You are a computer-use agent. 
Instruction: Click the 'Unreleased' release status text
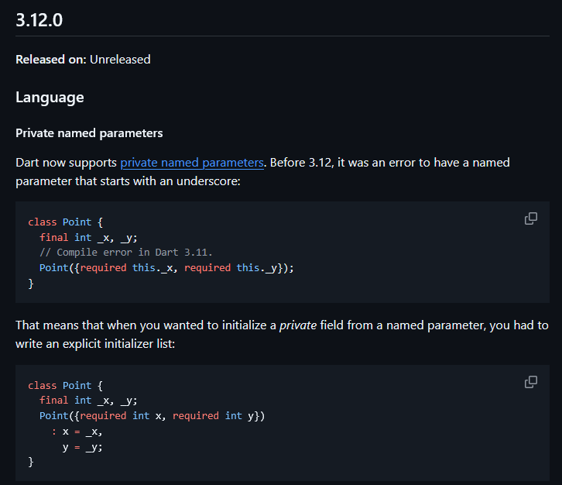point(120,59)
